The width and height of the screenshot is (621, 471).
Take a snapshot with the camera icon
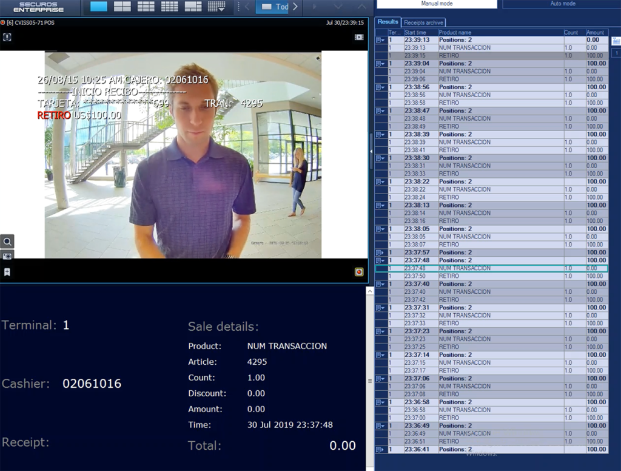point(7,256)
